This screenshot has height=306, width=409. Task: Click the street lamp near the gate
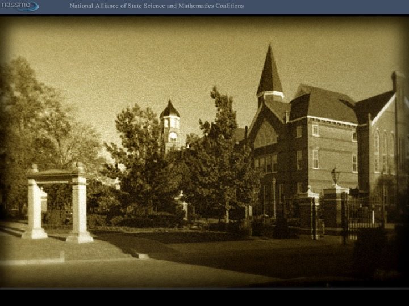[x=335, y=176]
